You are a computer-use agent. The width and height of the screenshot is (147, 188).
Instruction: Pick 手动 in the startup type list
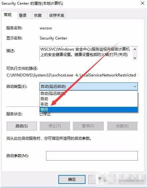(89, 104)
